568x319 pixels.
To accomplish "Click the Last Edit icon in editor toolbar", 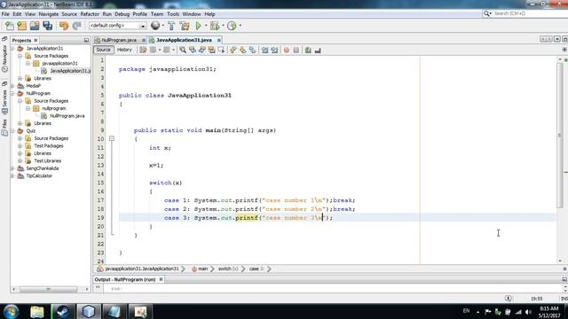I will [143, 51].
